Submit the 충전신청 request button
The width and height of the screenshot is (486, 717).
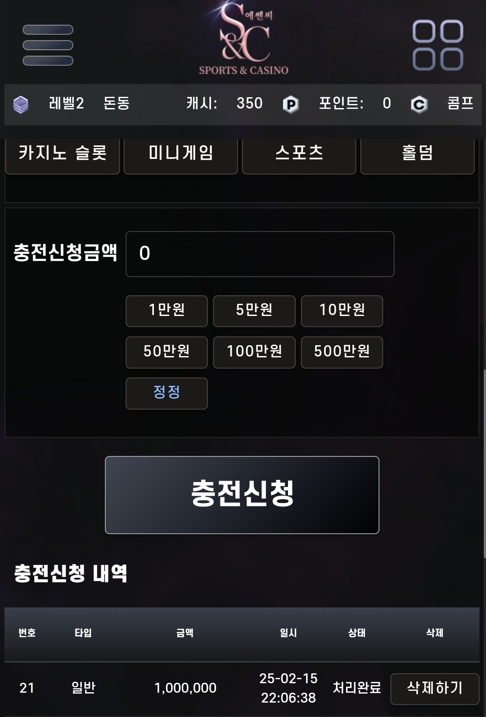[242, 495]
